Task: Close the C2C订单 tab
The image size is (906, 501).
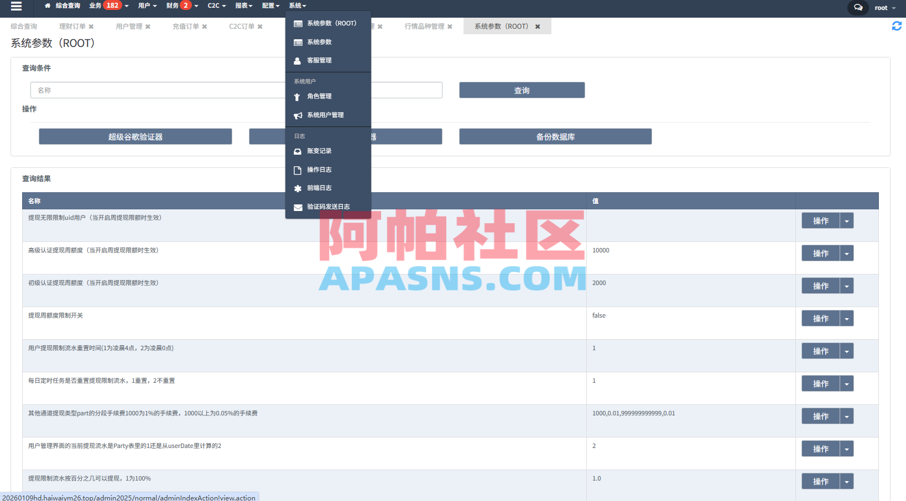Action: coord(260,27)
